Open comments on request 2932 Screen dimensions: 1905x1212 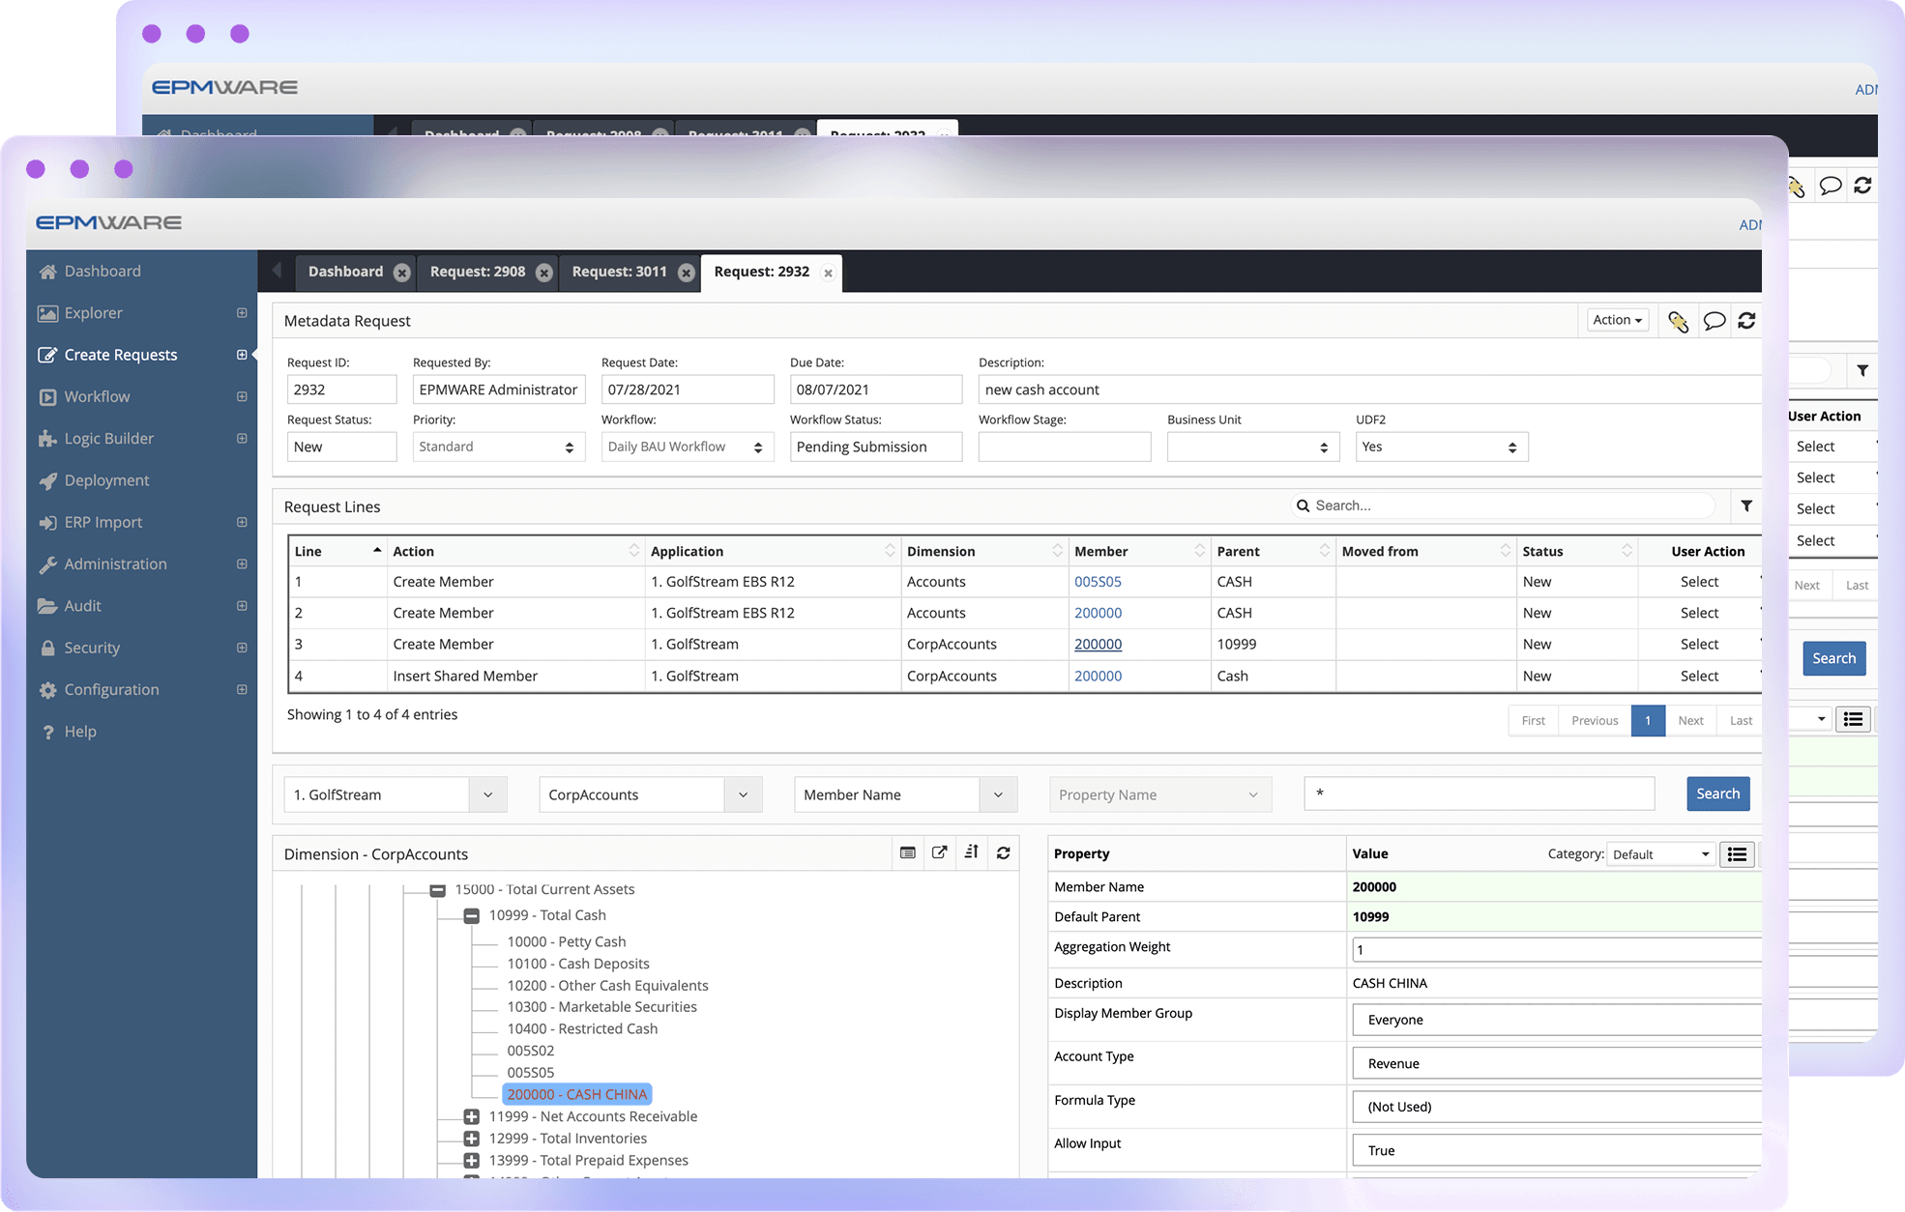pos(1714,320)
